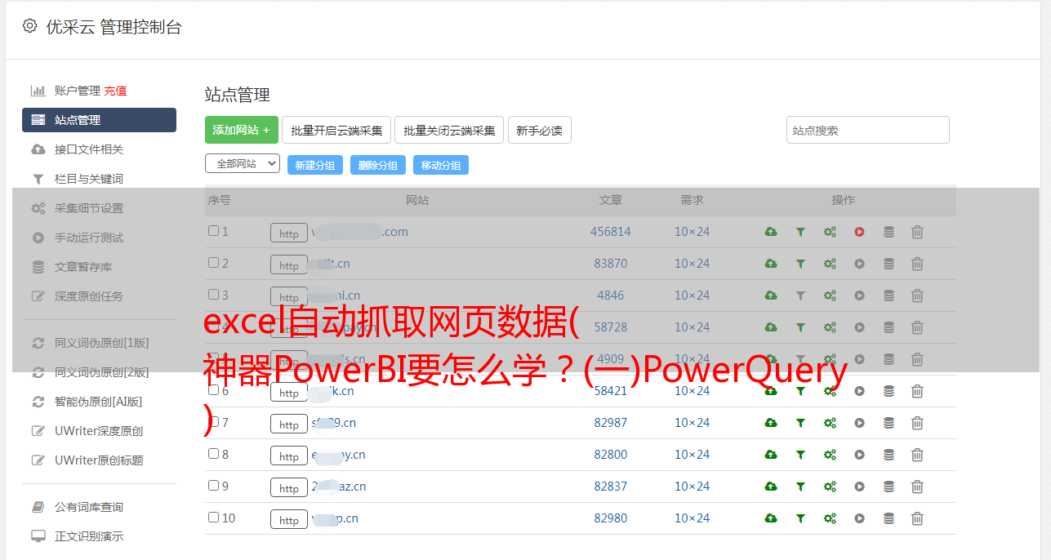Tick the checkbox for site number 9
The height and width of the screenshot is (560, 1051).
pos(213,486)
